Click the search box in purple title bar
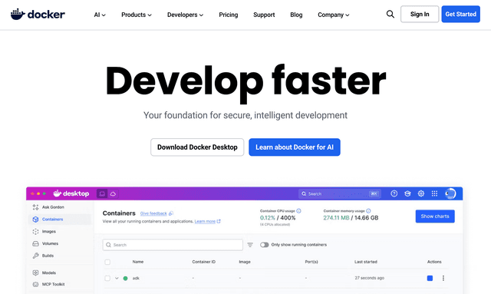The width and height of the screenshot is (491, 294). coord(339,193)
